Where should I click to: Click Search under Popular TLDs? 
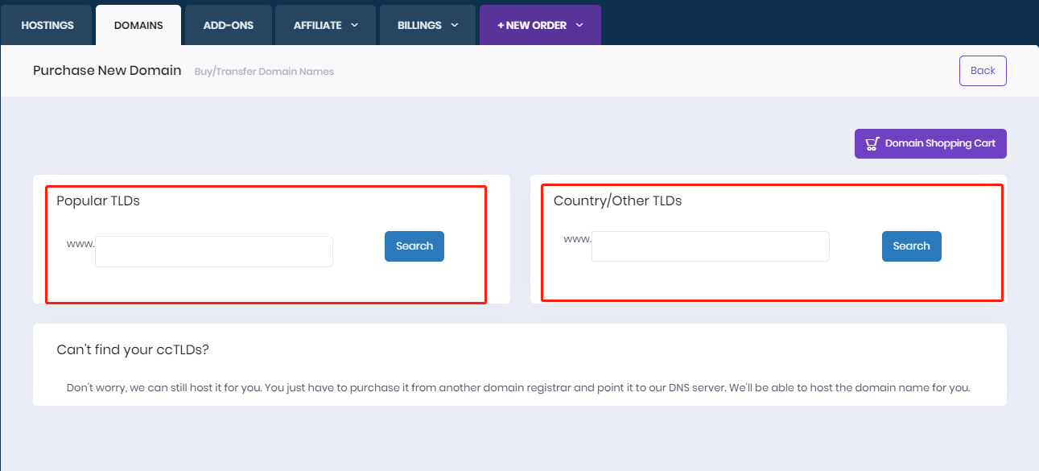[414, 246]
